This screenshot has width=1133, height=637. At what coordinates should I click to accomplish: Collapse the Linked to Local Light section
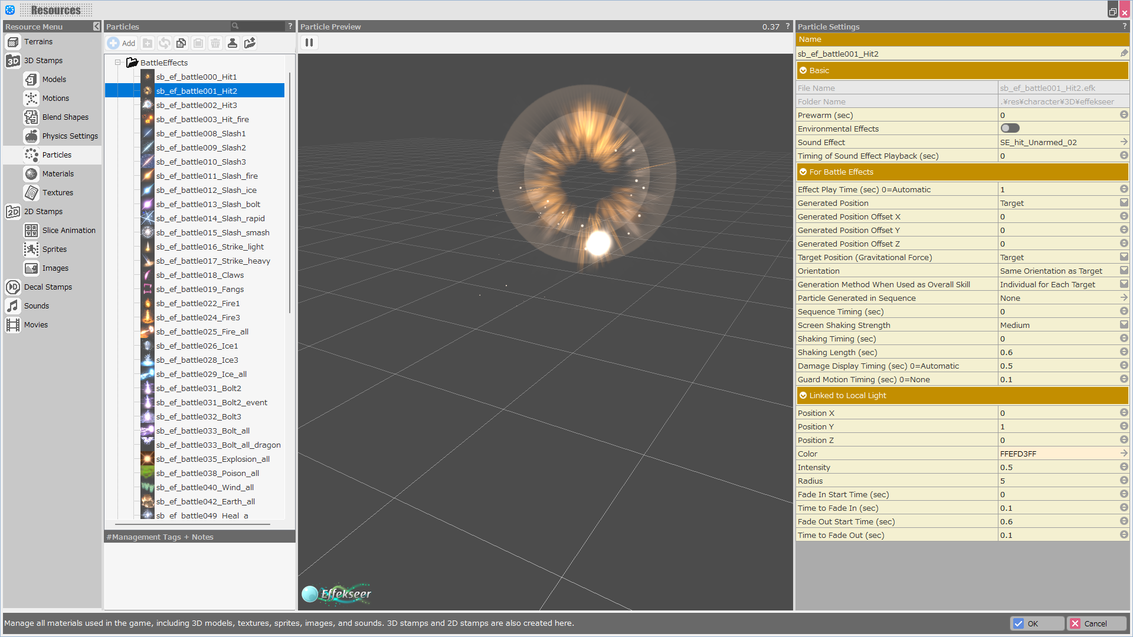803,395
